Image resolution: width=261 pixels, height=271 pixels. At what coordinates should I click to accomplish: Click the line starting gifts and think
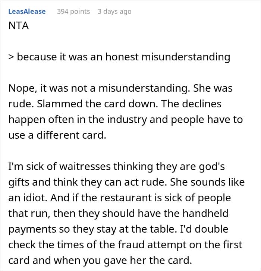(x=126, y=182)
